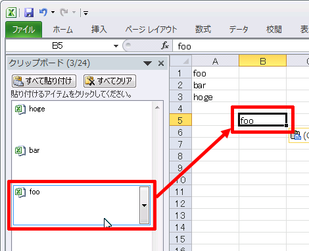
Task: Click the Excel application icon in title bar
Action: point(11,13)
